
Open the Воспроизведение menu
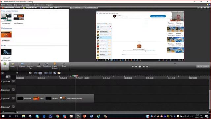point(26,5)
